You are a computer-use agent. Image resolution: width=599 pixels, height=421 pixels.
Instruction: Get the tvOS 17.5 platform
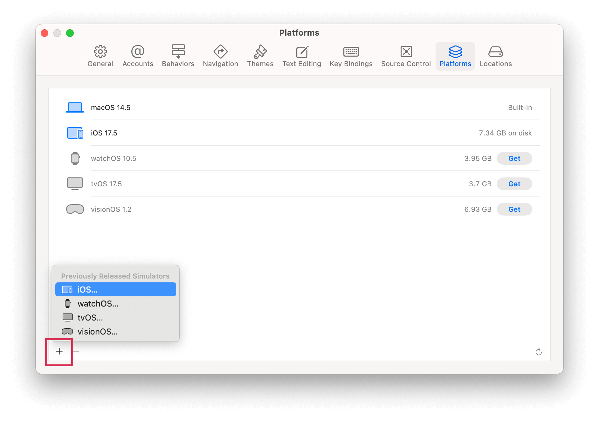(514, 184)
